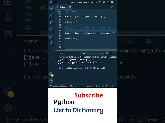The image size is (165, 123).
Task: Click the dict comprehension on line 46
Action: pyautogui.click(x=89, y=33)
